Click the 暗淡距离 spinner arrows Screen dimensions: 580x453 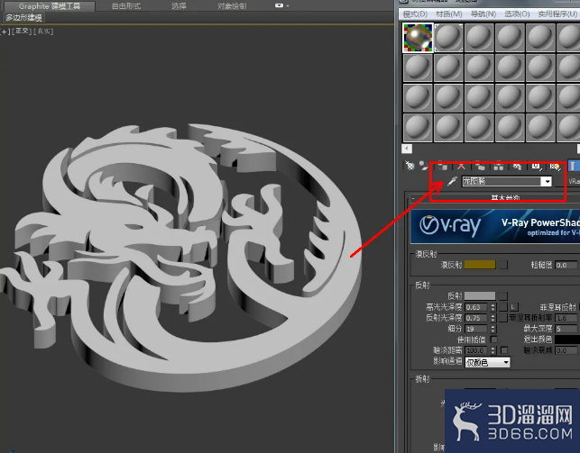tap(493, 350)
